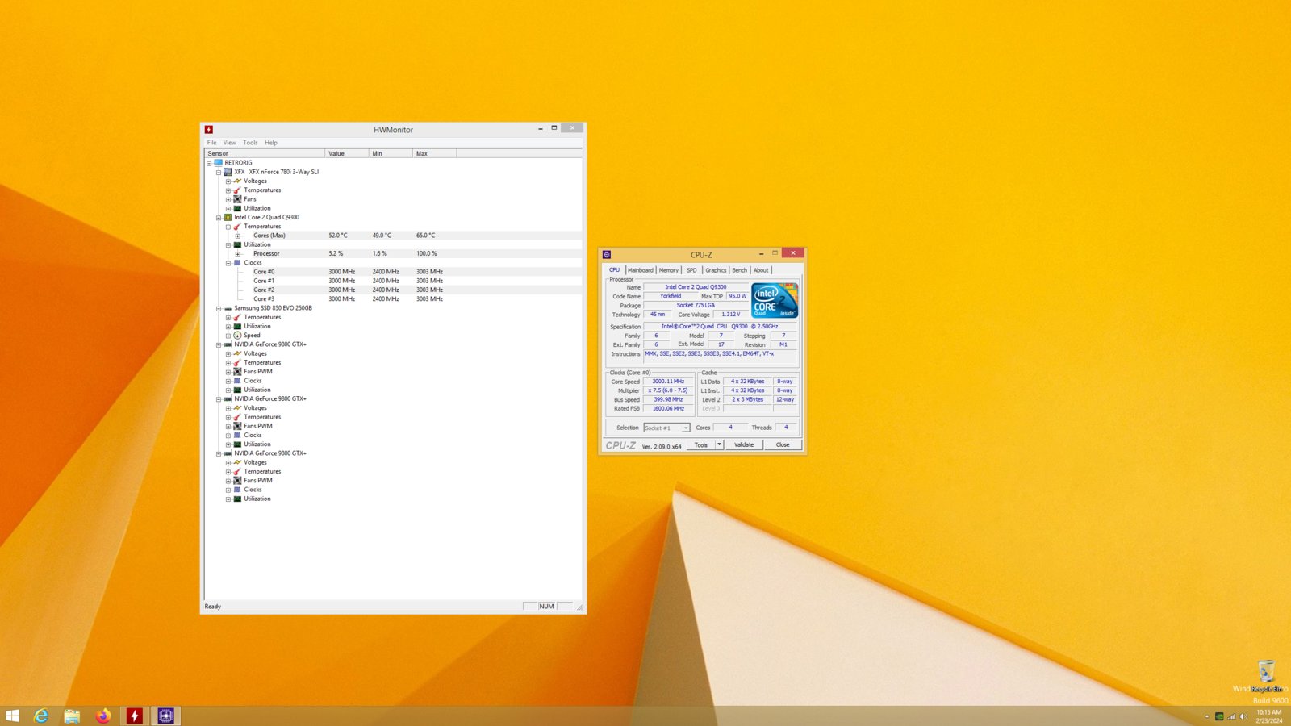1291x726 pixels.
Task: Launch Internet Explorer from the taskbar
Action: (41, 716)
